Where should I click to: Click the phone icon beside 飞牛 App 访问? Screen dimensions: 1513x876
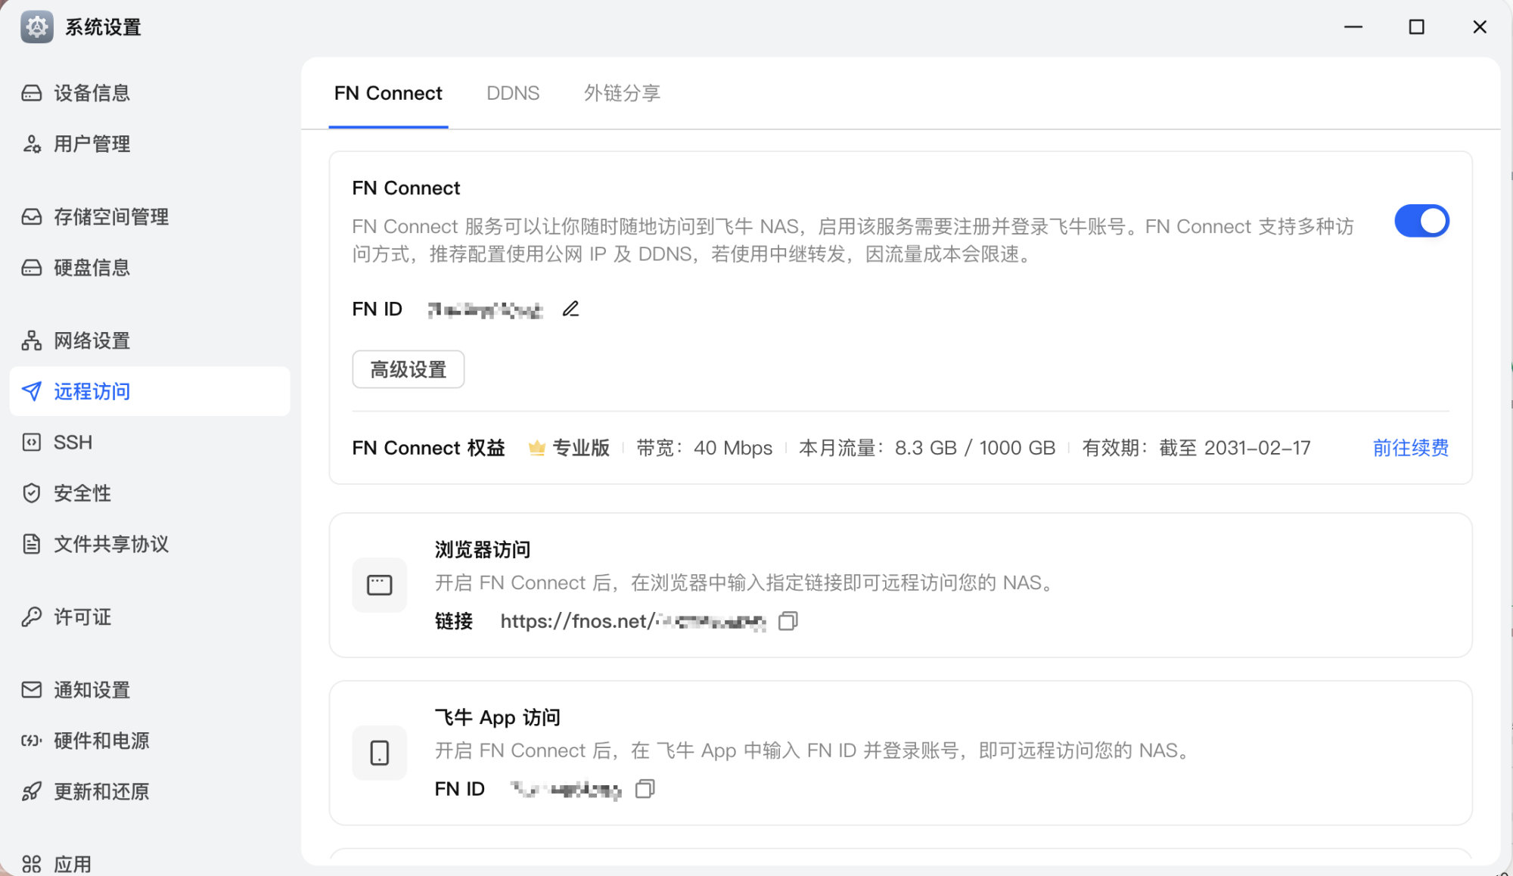point(379,753)
